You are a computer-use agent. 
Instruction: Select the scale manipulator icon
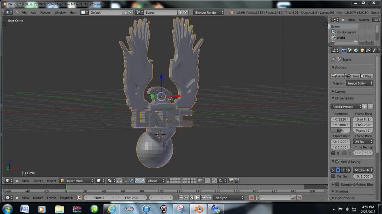point(143,181)
